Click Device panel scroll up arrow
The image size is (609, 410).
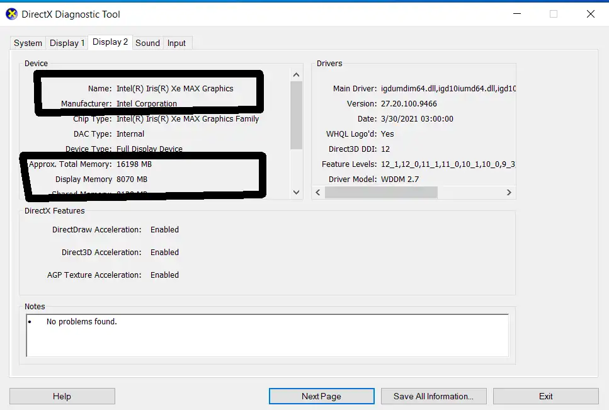pos(297,75)
